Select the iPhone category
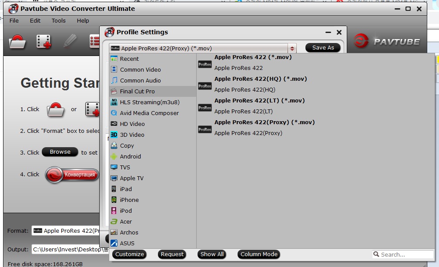 coord(153,200)
